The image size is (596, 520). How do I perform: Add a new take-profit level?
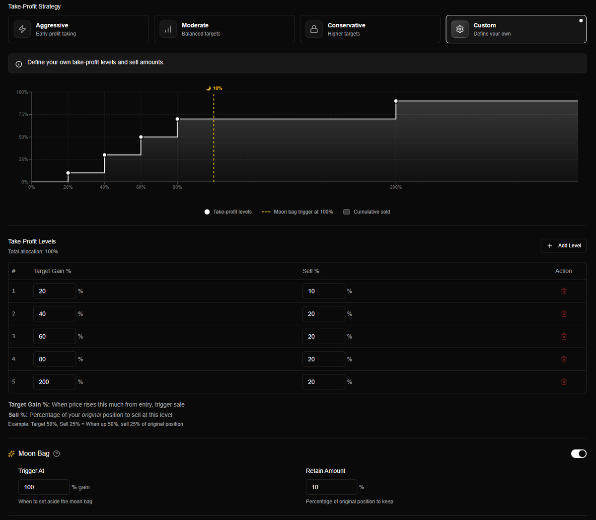tap(564, 246)
